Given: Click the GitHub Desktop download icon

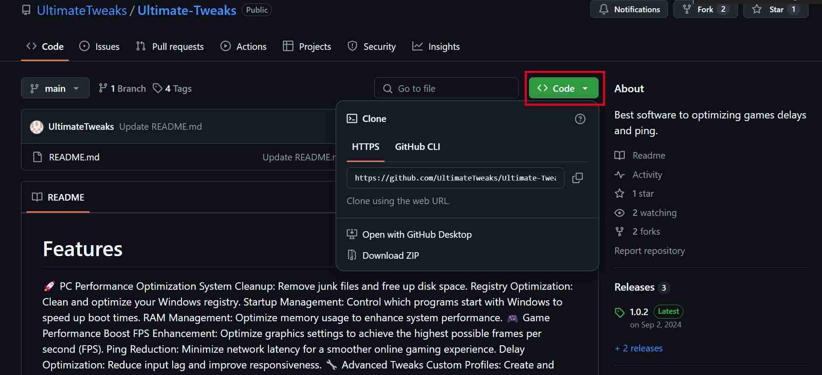Looking at the screenshot, I should [352, 234].
